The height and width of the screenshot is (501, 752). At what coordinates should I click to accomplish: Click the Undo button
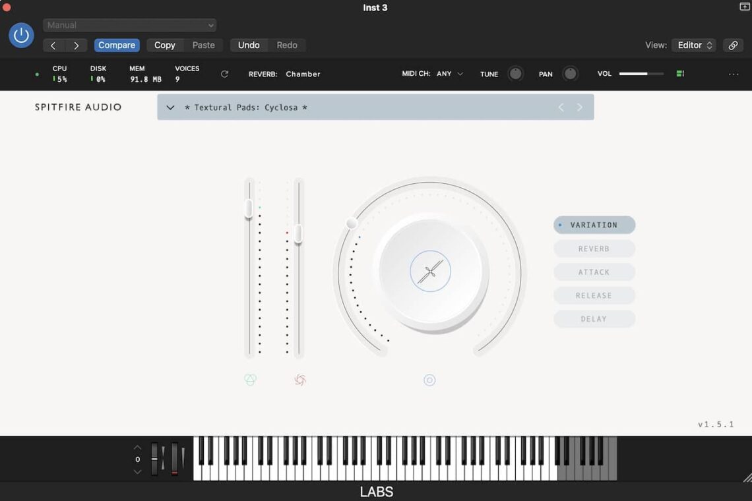click(x=249, y=45)
